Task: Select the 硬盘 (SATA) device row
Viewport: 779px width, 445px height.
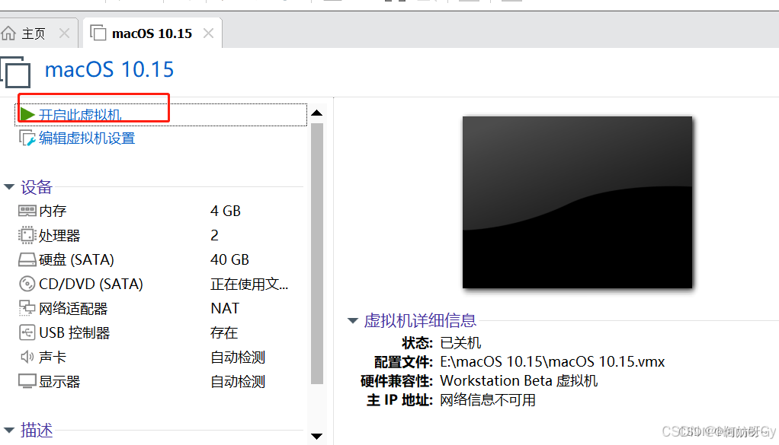Action: click(160, 259)
